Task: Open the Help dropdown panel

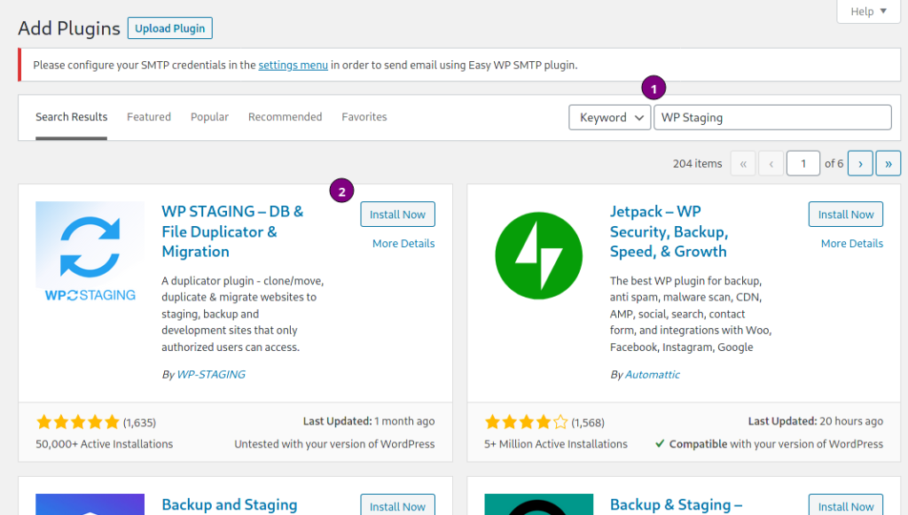Action: (x=869, y=11)
